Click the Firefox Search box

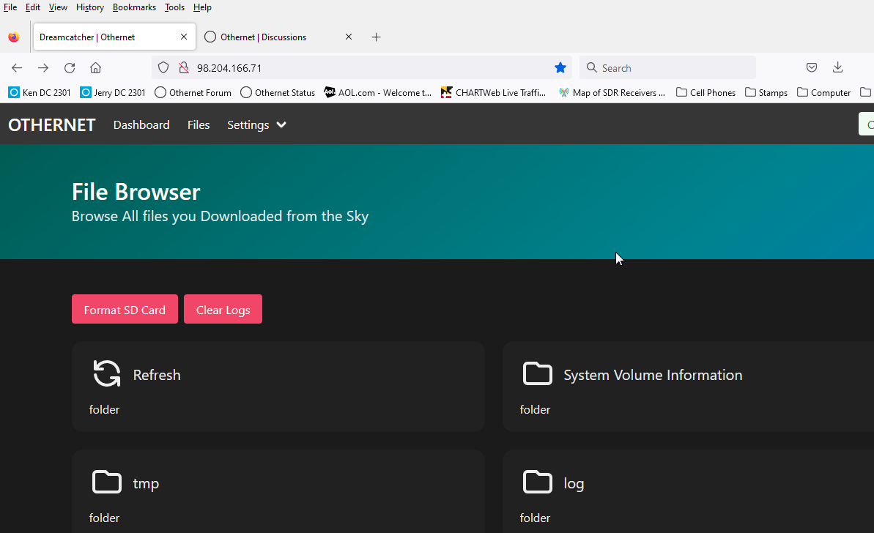pyautogui.click(x=667, y=68)
